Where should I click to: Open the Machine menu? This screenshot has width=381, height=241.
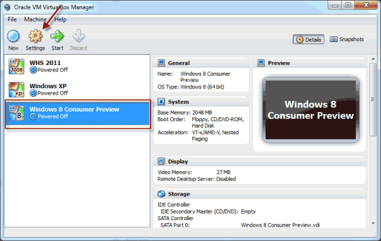click(x=35, y=20)
